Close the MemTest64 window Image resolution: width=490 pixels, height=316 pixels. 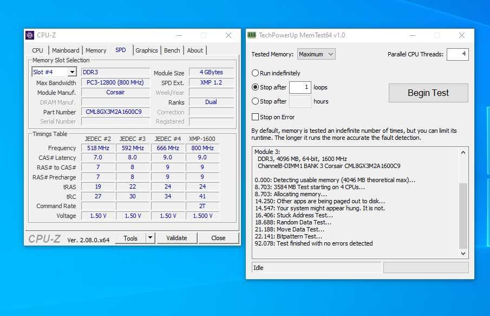[x=462, y=35]
